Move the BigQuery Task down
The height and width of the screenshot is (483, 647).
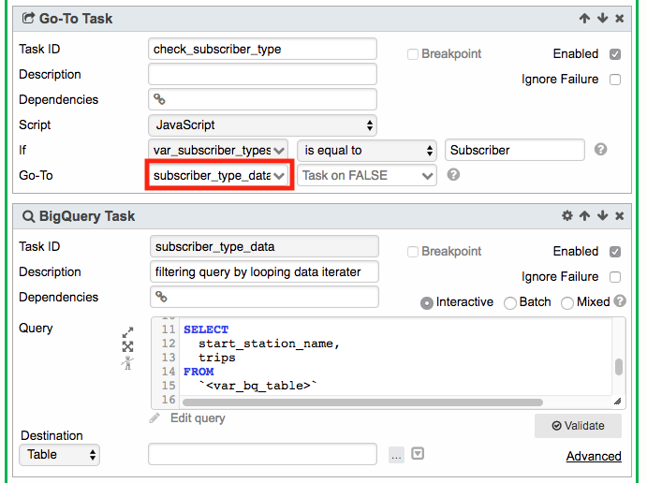tap(602, 216)
